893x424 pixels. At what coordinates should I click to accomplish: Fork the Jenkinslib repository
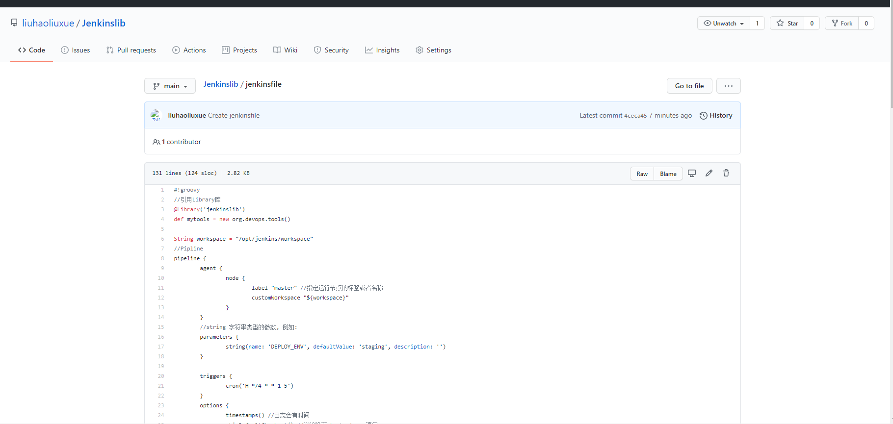(842, 23)
